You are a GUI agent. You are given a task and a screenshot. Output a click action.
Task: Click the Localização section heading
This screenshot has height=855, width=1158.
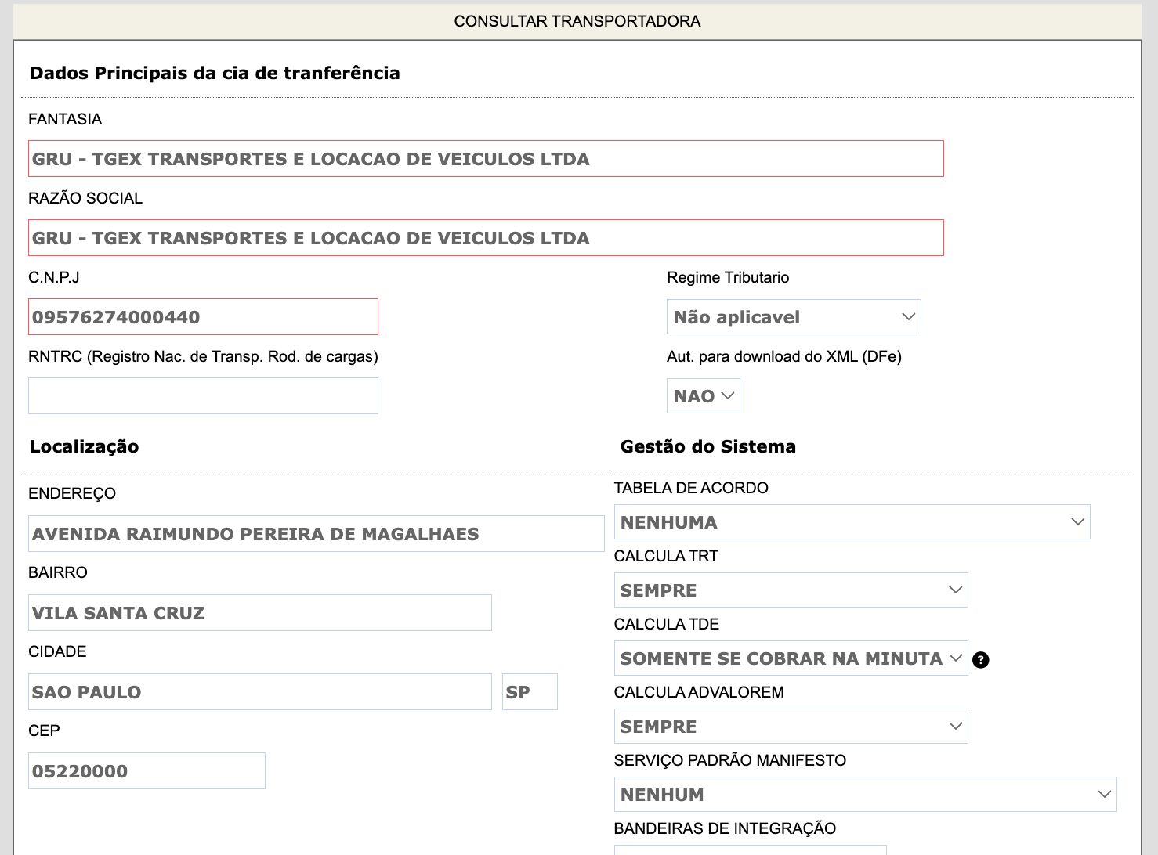coord(85,446)
